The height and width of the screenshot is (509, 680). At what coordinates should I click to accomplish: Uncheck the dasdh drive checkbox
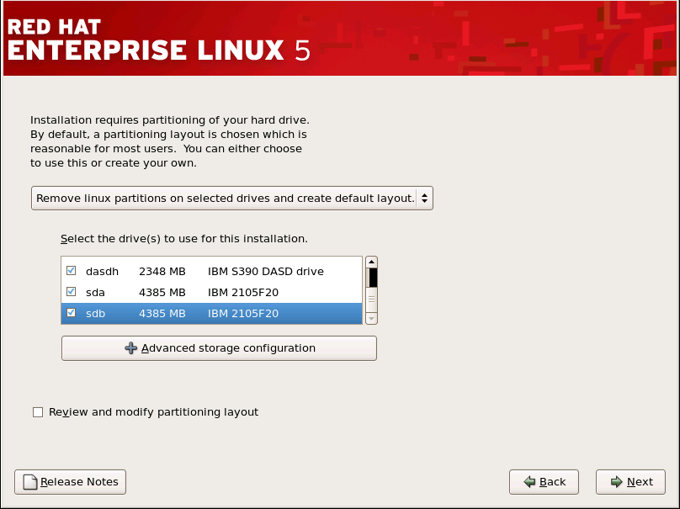(71, 271)
